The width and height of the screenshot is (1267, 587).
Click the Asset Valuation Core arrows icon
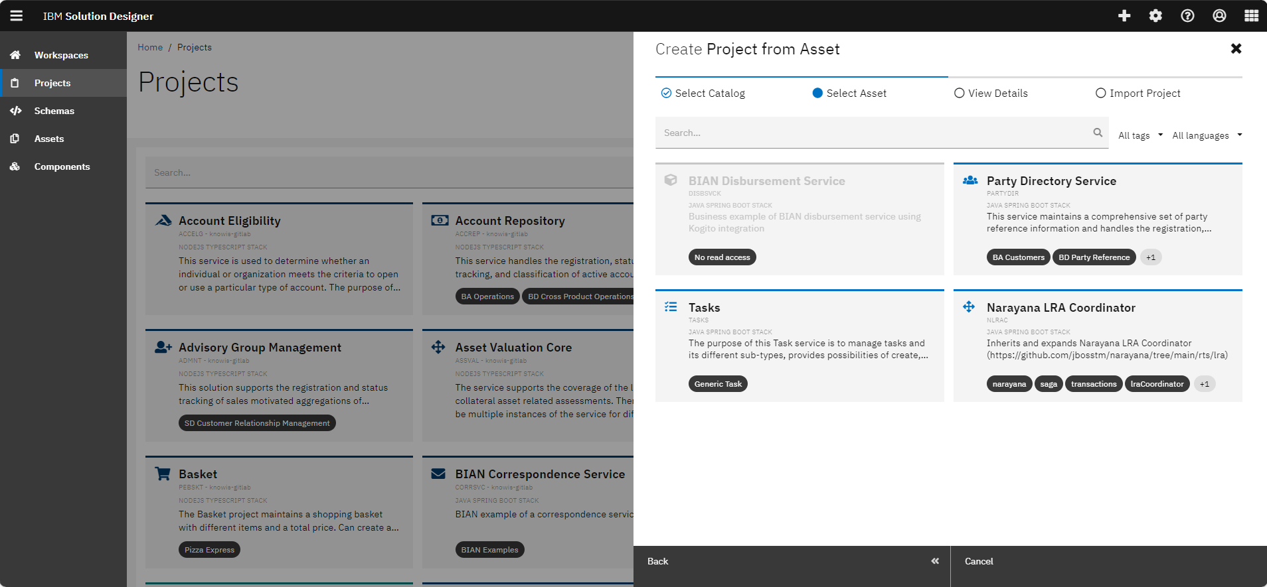438,347
